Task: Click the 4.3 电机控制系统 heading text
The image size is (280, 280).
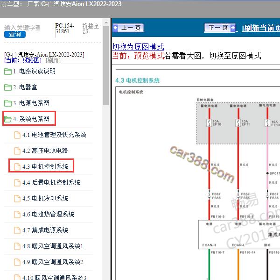Action: tap(137, 80)
